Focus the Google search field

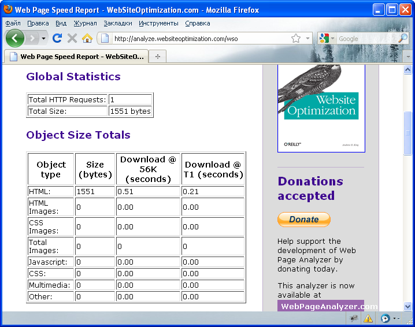tap(367, 39)
